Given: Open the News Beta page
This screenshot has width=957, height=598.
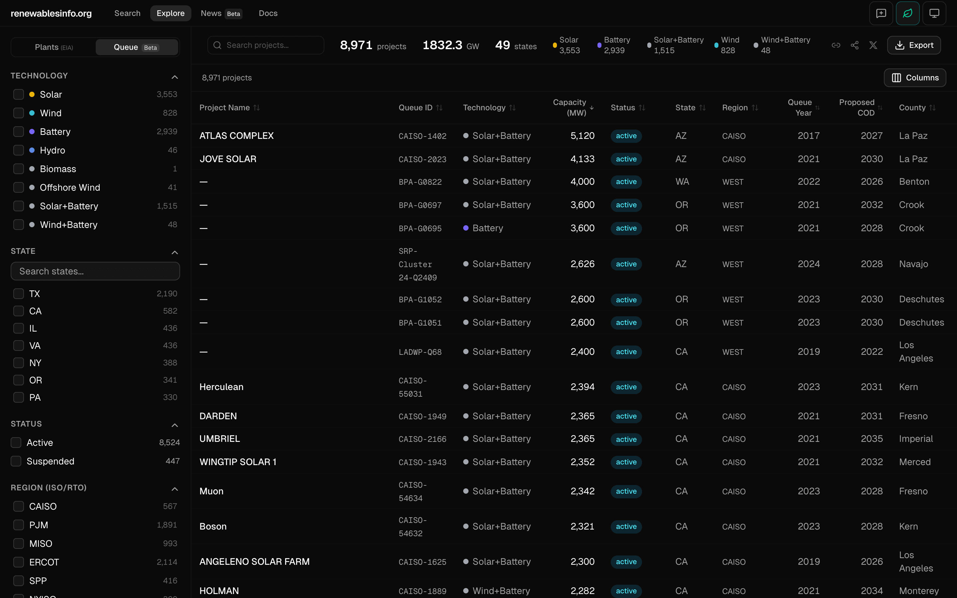Looking at the screenshot, I should pyautogui.click(x=221, y=13).
